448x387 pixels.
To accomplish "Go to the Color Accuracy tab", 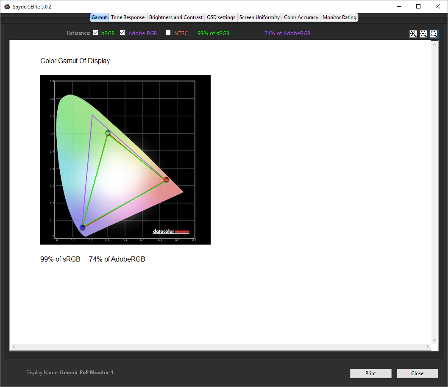I will pos(301,17).
